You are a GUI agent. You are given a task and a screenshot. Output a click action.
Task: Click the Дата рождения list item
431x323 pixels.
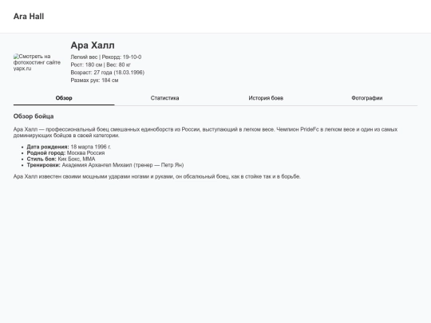69,147
